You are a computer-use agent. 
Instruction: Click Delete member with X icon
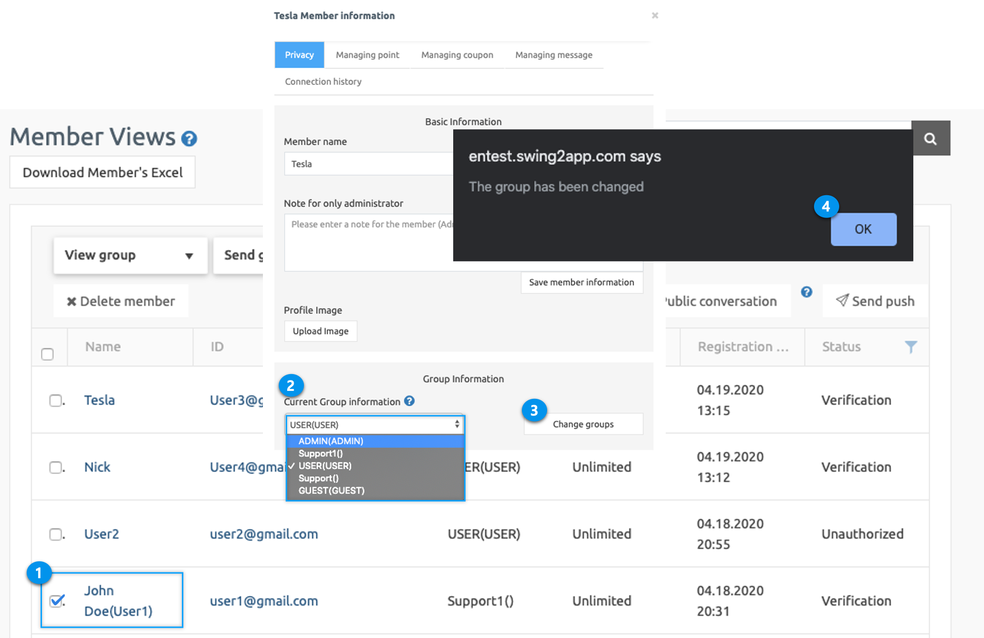pos(121,301)
